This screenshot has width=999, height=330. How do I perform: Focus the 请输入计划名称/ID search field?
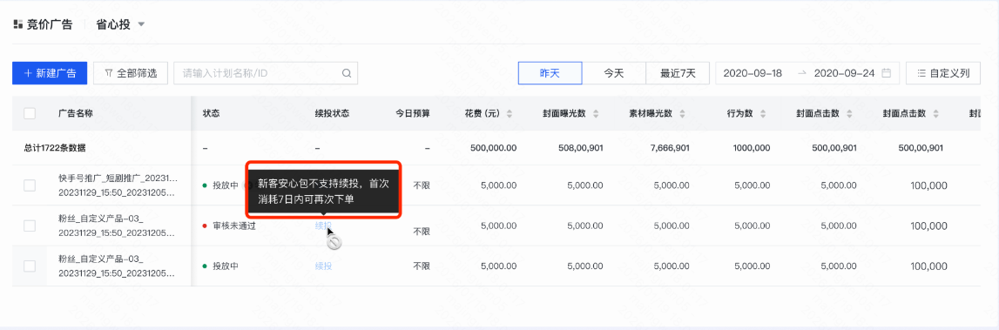click(266, 73)
